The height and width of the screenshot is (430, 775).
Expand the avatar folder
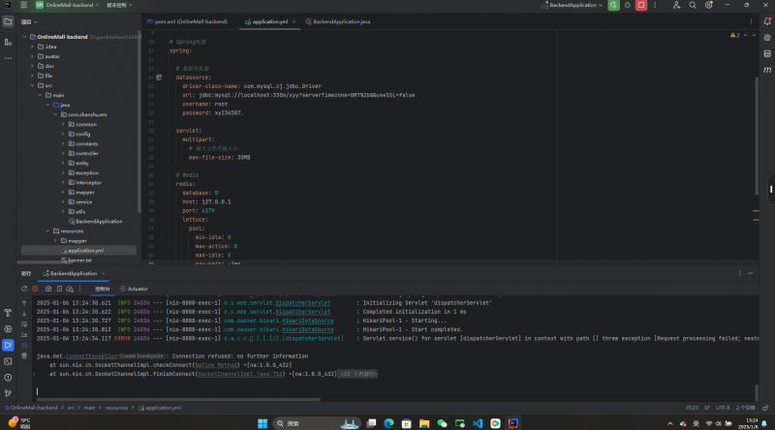click(33, 56)
